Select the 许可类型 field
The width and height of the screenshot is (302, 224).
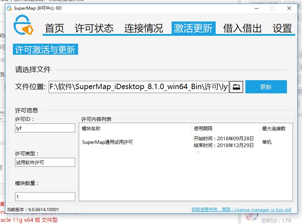click(x=45, y=162)
